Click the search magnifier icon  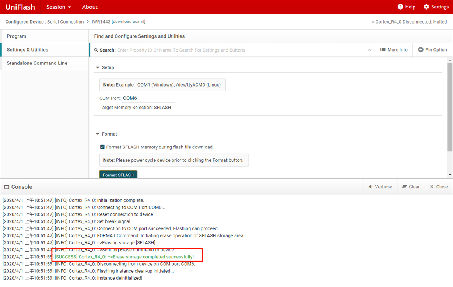pyautogui.click(x=96, y=50)
